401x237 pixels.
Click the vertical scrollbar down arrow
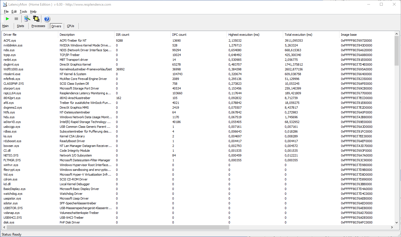[397, 222]
